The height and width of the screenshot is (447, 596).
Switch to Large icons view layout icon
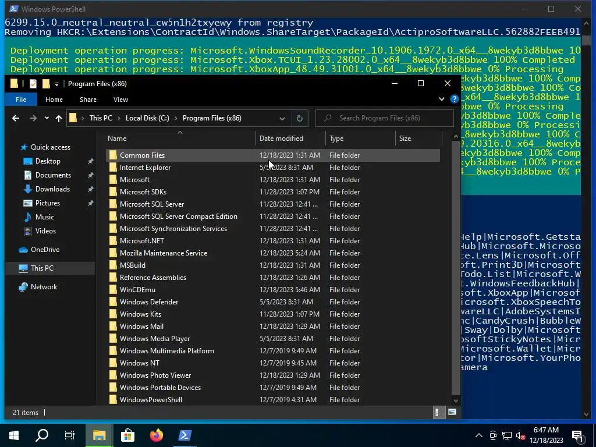coord(452,413)
